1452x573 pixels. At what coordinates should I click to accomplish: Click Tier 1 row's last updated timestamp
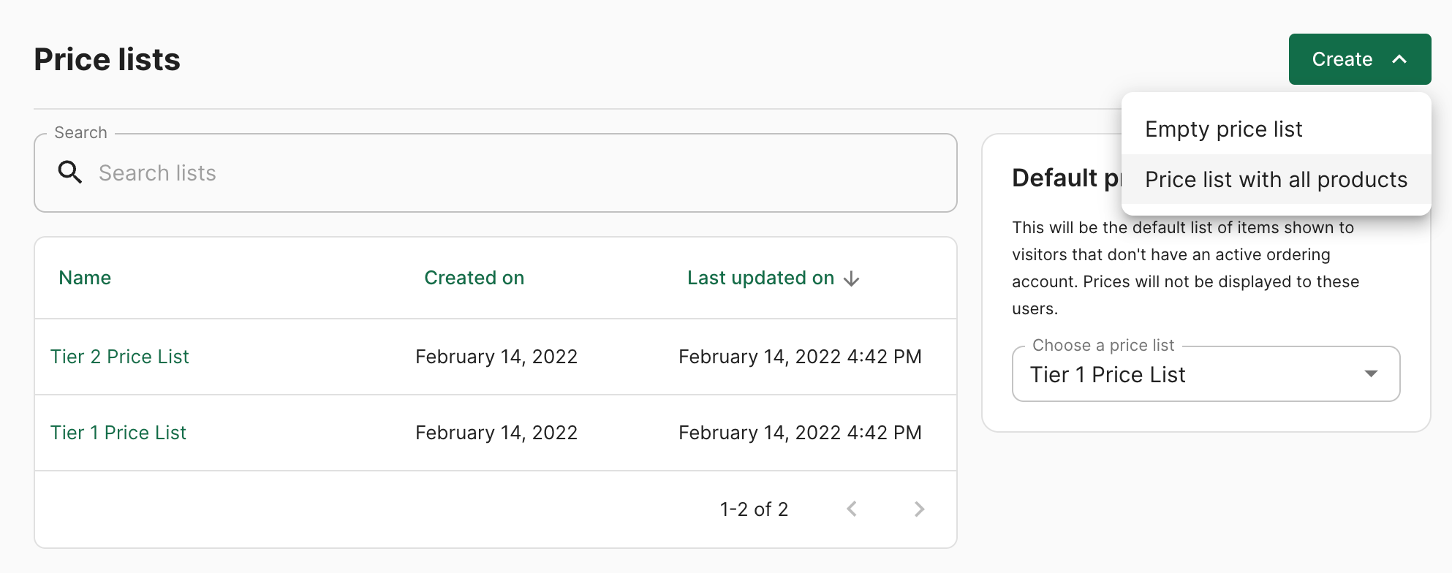point(800,433)
